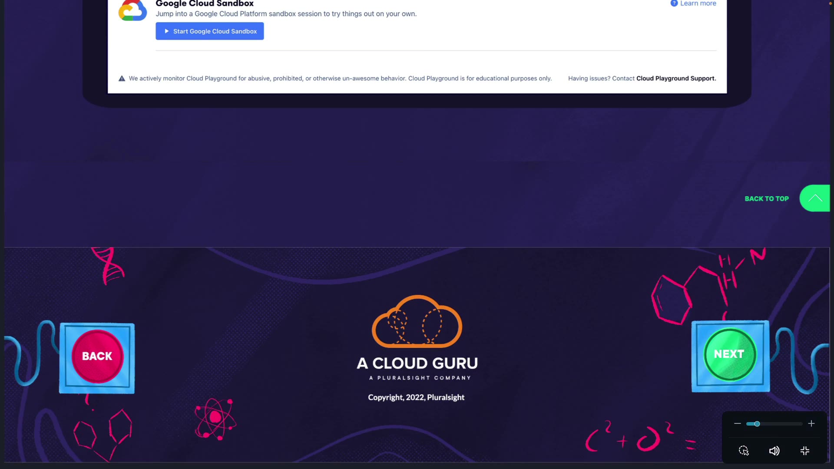Image resolution: width=834 pixels, height=469 pixels.
Task: Toggle the click-highlight cursor icon
Action: (744, 451)
